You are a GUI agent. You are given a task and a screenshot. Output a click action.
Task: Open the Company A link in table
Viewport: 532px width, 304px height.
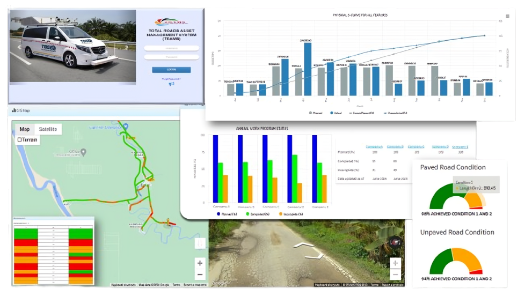pyautogui.click(x=374, y=146)
